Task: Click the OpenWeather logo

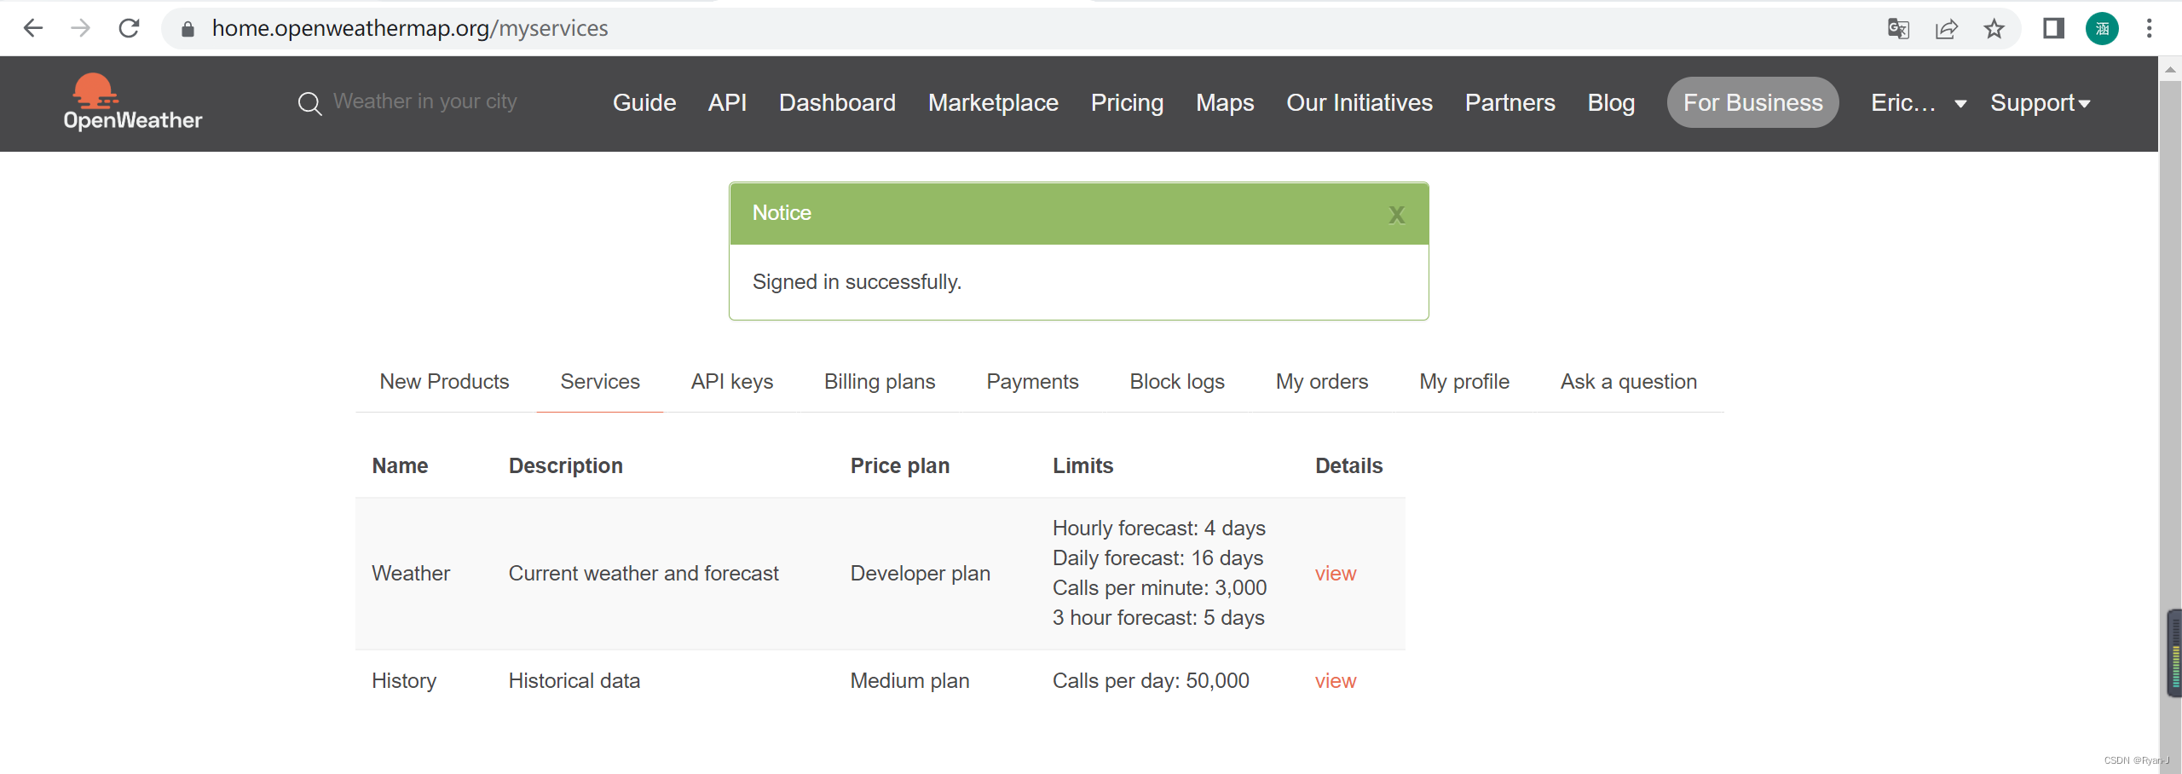Action: [x=132, y=102]
